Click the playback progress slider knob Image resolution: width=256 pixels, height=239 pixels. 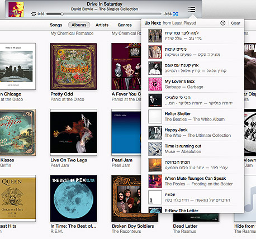(x=62, y=14)
